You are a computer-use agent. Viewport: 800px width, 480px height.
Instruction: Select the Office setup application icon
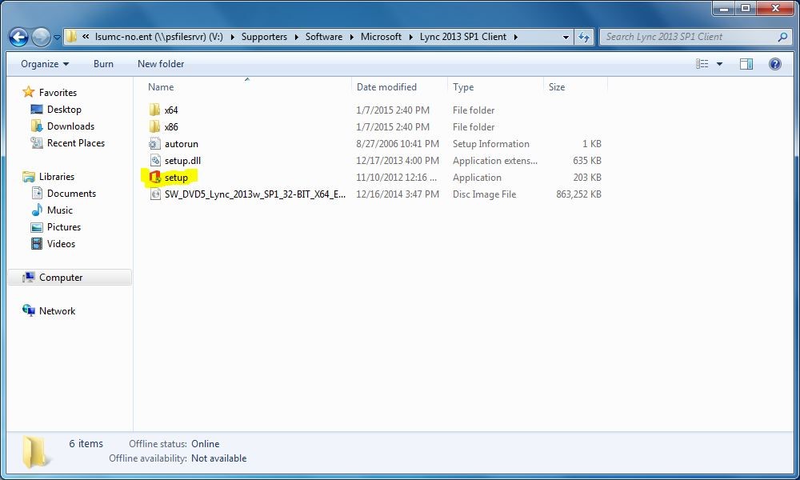pos(154,177)
